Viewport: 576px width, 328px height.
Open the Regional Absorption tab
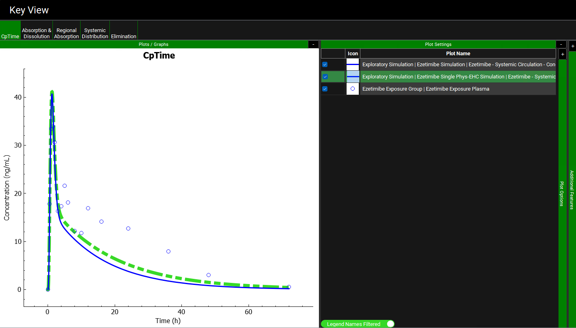[66, 33]
